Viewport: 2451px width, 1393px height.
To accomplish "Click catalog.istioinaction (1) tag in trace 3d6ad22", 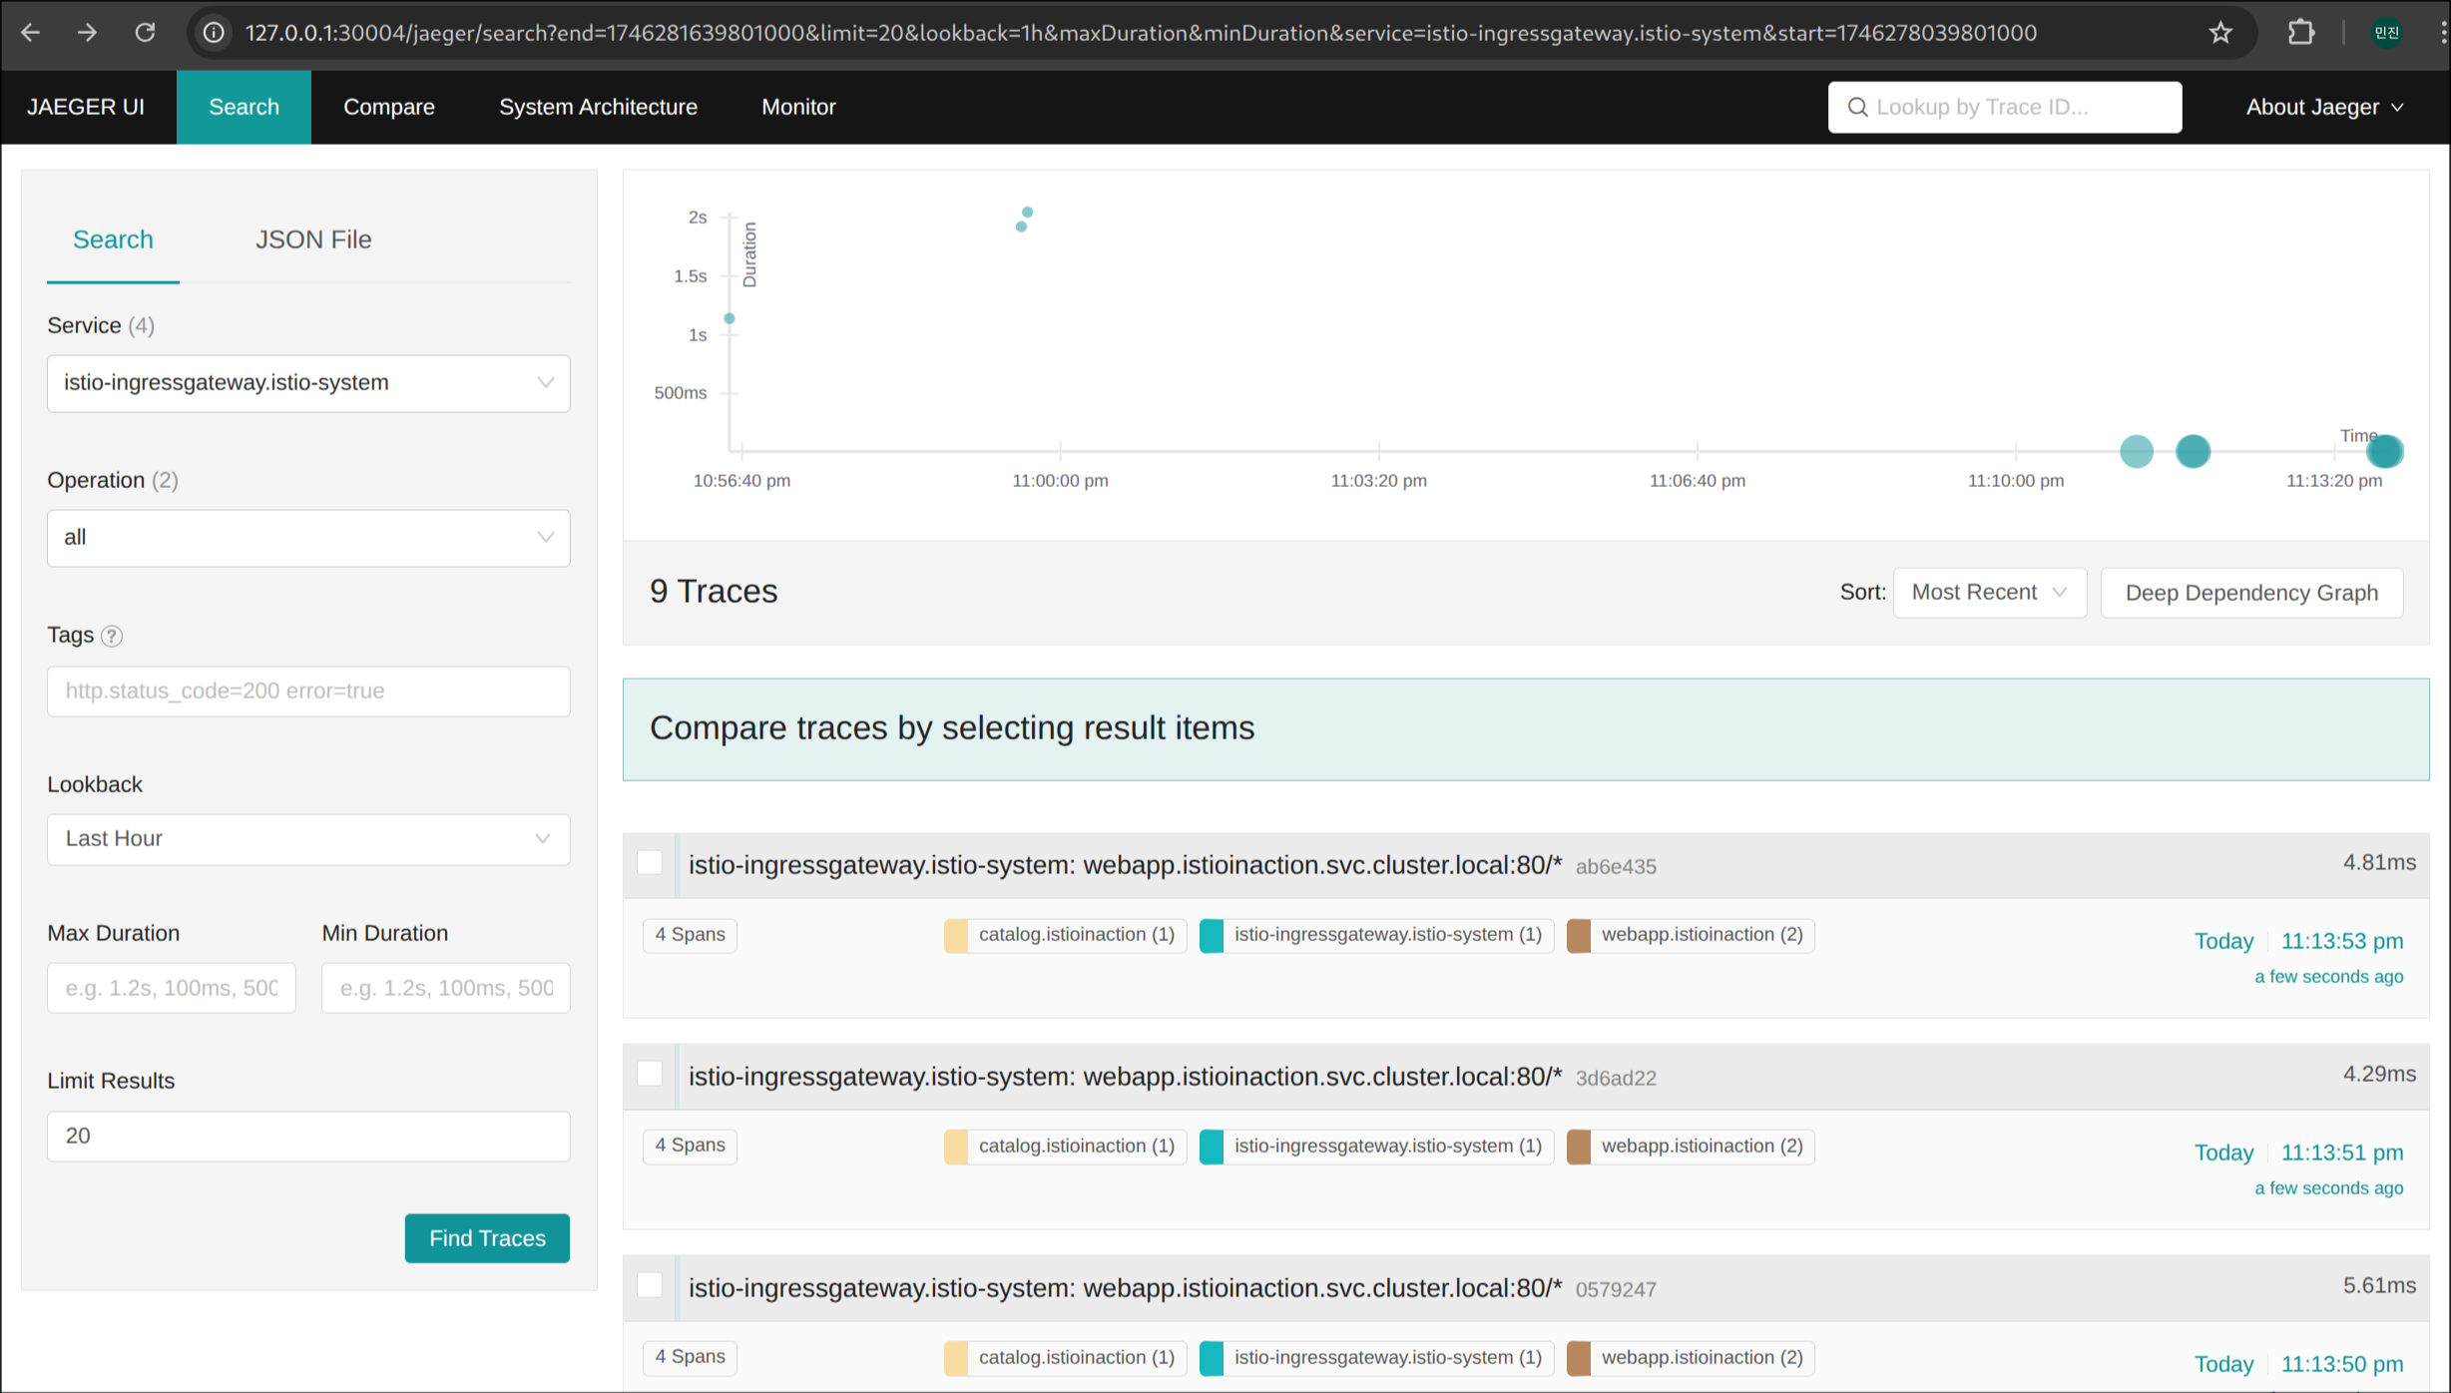I will (x=1065, y=1147).
